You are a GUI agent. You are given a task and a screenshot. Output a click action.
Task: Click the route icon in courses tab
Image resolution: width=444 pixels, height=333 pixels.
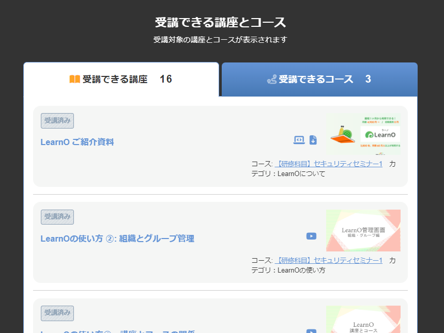271,80
